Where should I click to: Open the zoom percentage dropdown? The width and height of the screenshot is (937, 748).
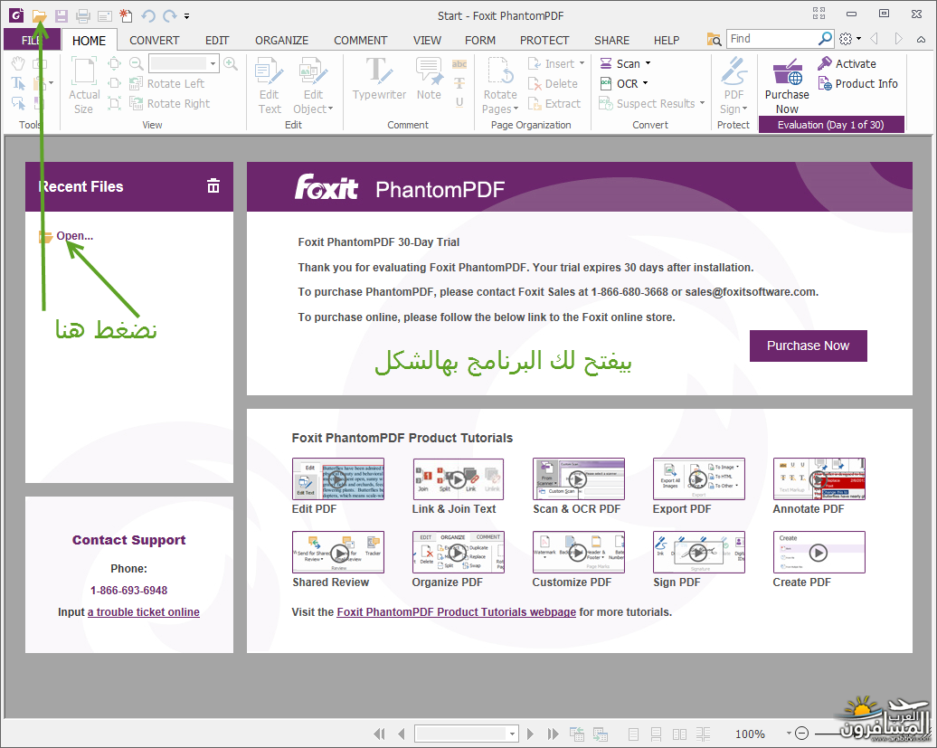213,63
